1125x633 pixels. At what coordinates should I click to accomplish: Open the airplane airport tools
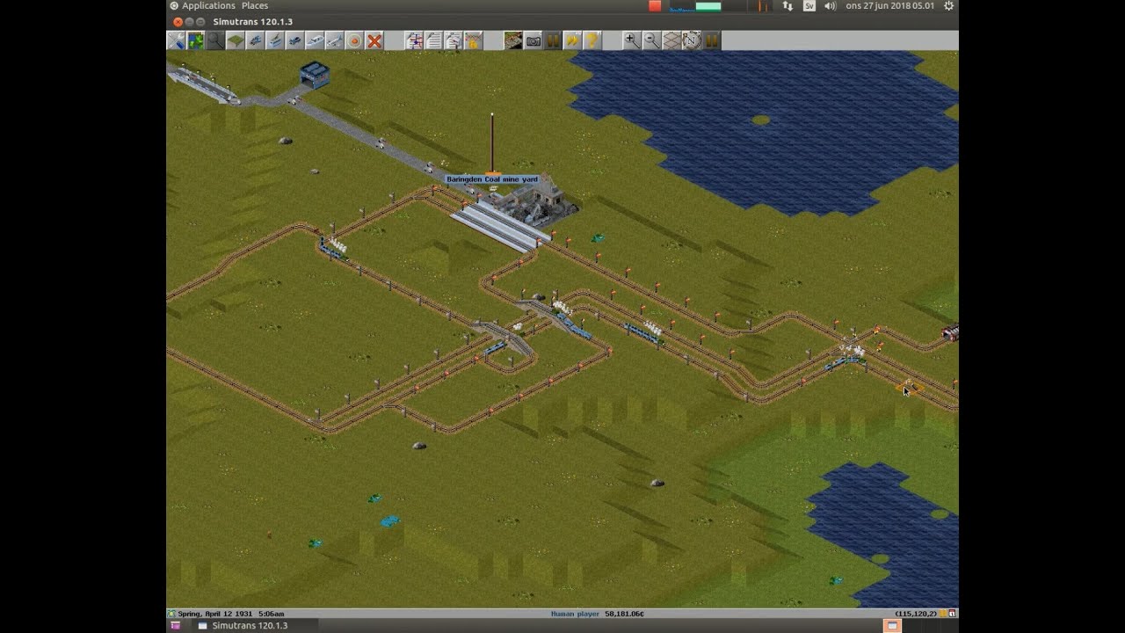pos(334,40)
